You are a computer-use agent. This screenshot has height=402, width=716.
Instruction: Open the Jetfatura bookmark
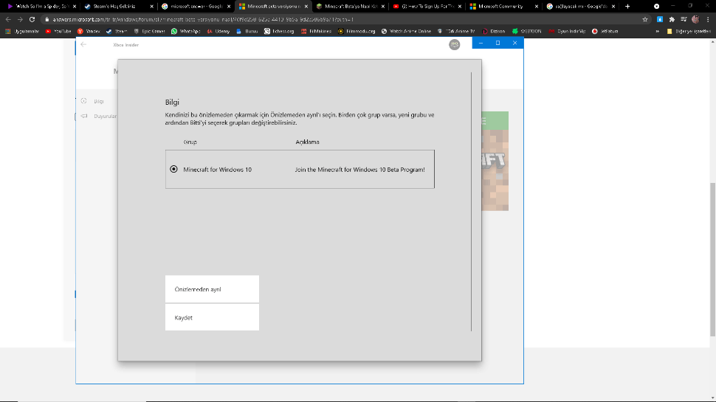[x=605, y=32]
